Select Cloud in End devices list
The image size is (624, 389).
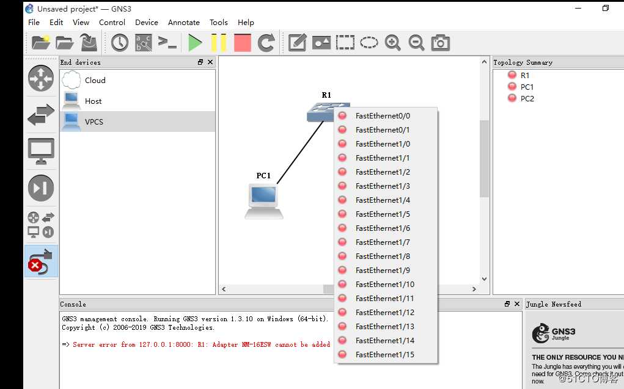(138, 80)
